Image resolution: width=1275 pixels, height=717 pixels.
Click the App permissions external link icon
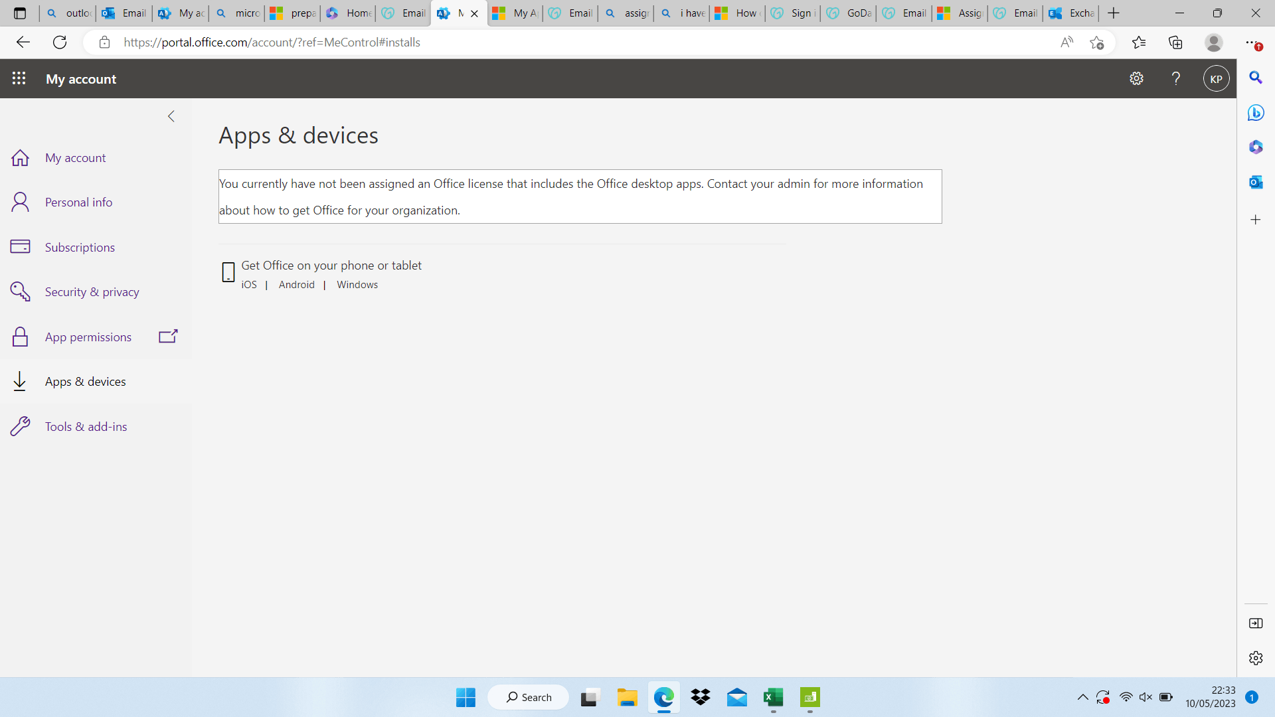[x=168, y=337]
